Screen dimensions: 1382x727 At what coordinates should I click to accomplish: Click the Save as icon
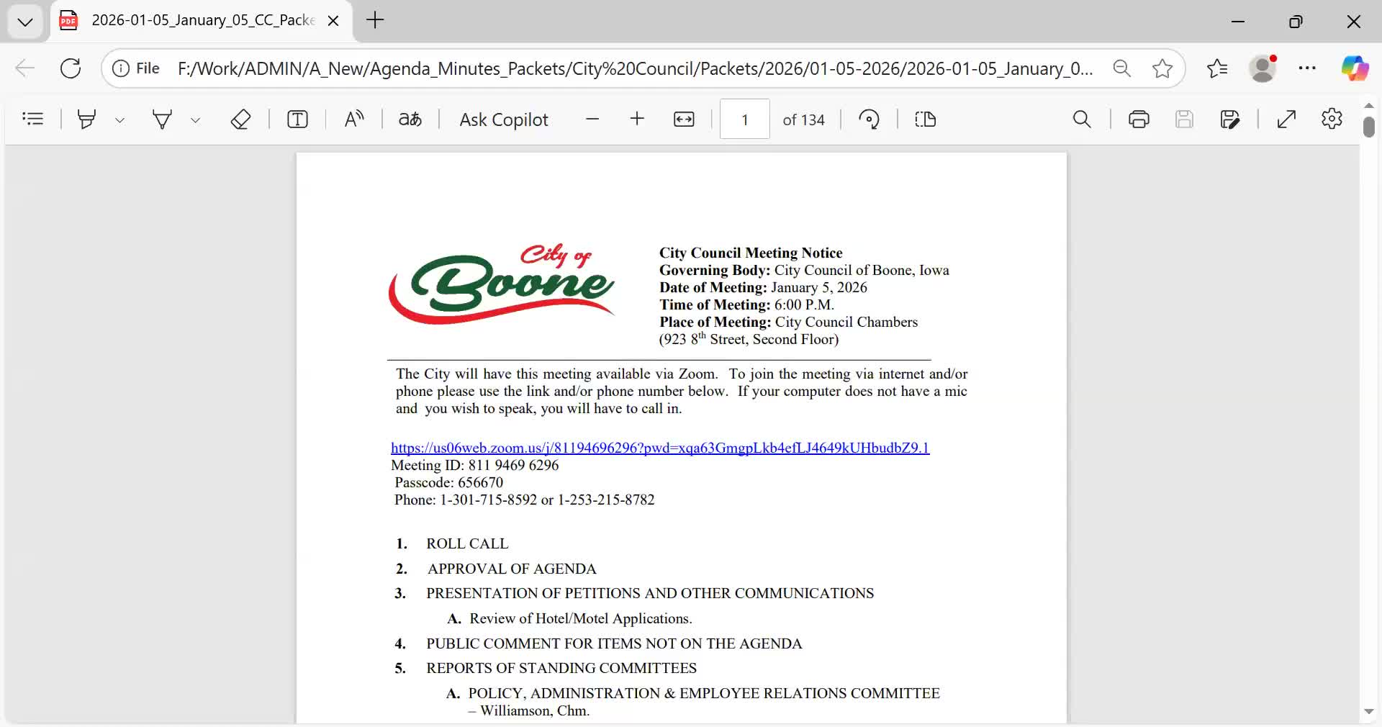(1230, 119)
